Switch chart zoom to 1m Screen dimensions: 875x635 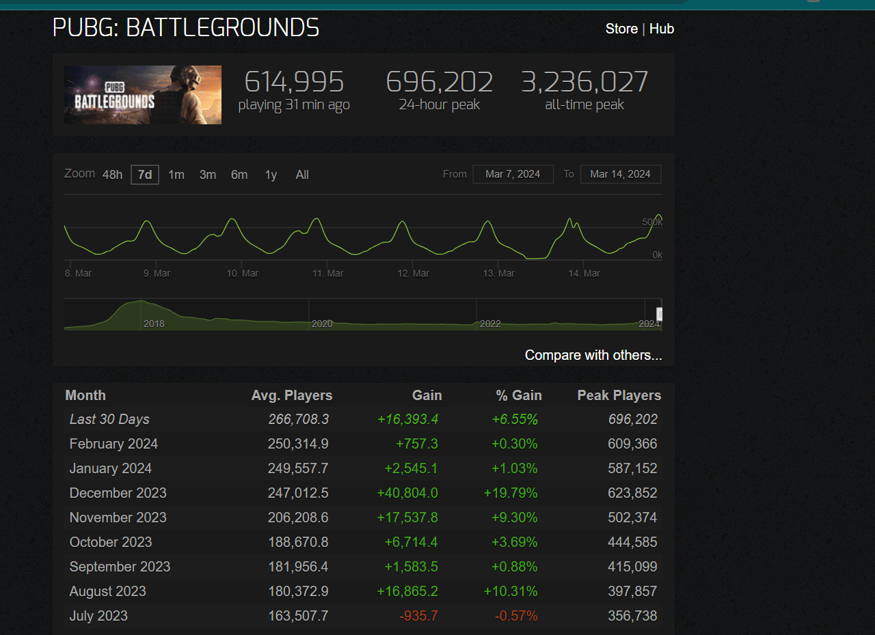176,175
